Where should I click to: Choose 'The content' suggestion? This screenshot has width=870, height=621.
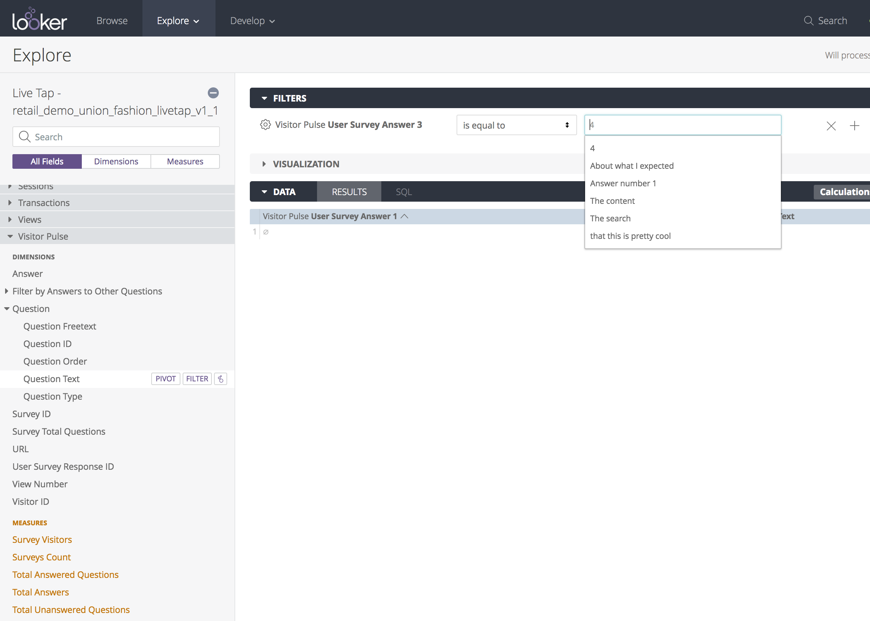pyautogui.click(x=683, y=201)
